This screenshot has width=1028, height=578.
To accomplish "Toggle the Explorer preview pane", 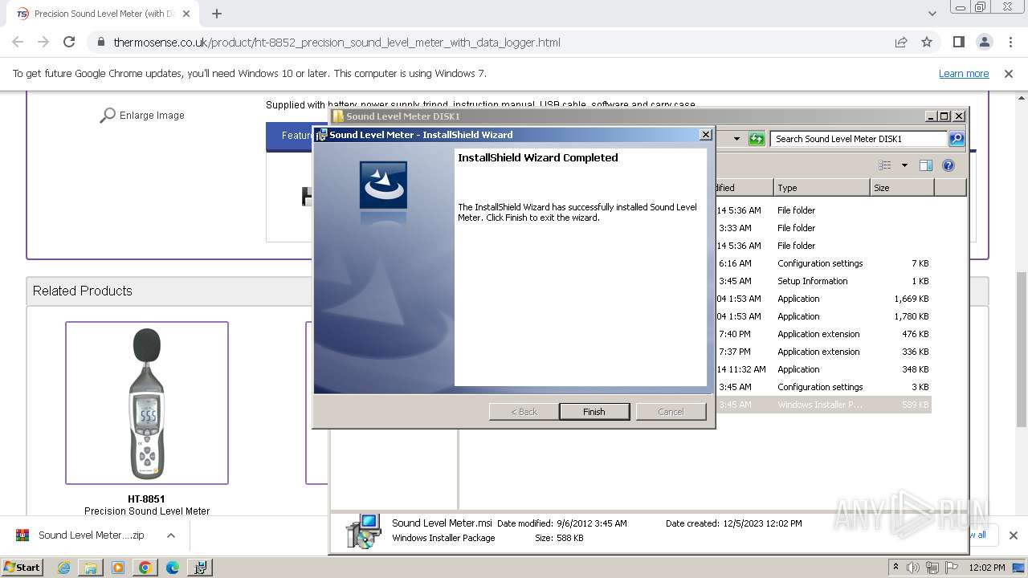I will pyautogui.click(x=926, y=165).
